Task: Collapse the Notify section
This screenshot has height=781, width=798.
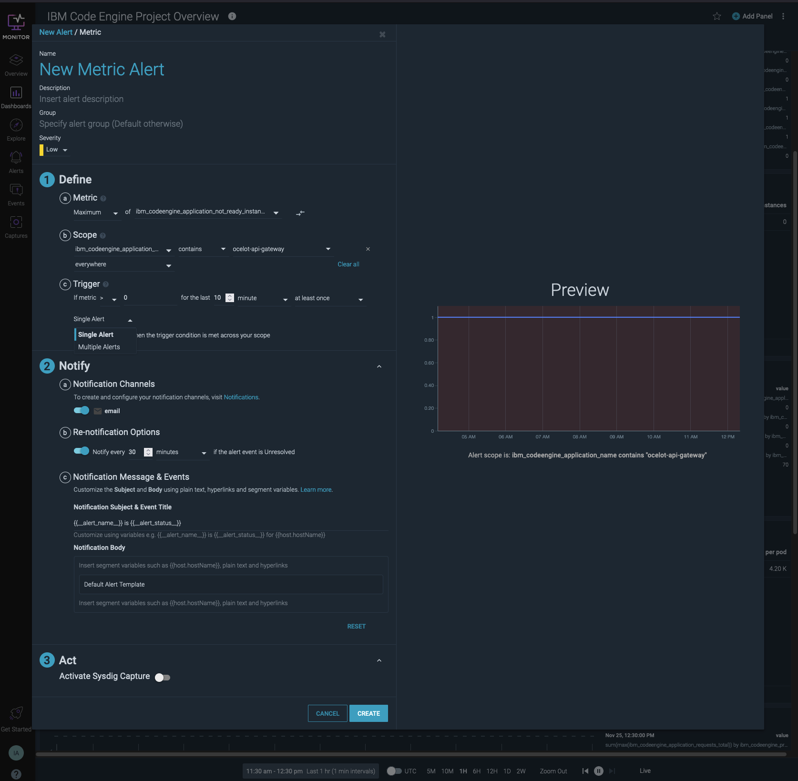Action: point(379,366)
